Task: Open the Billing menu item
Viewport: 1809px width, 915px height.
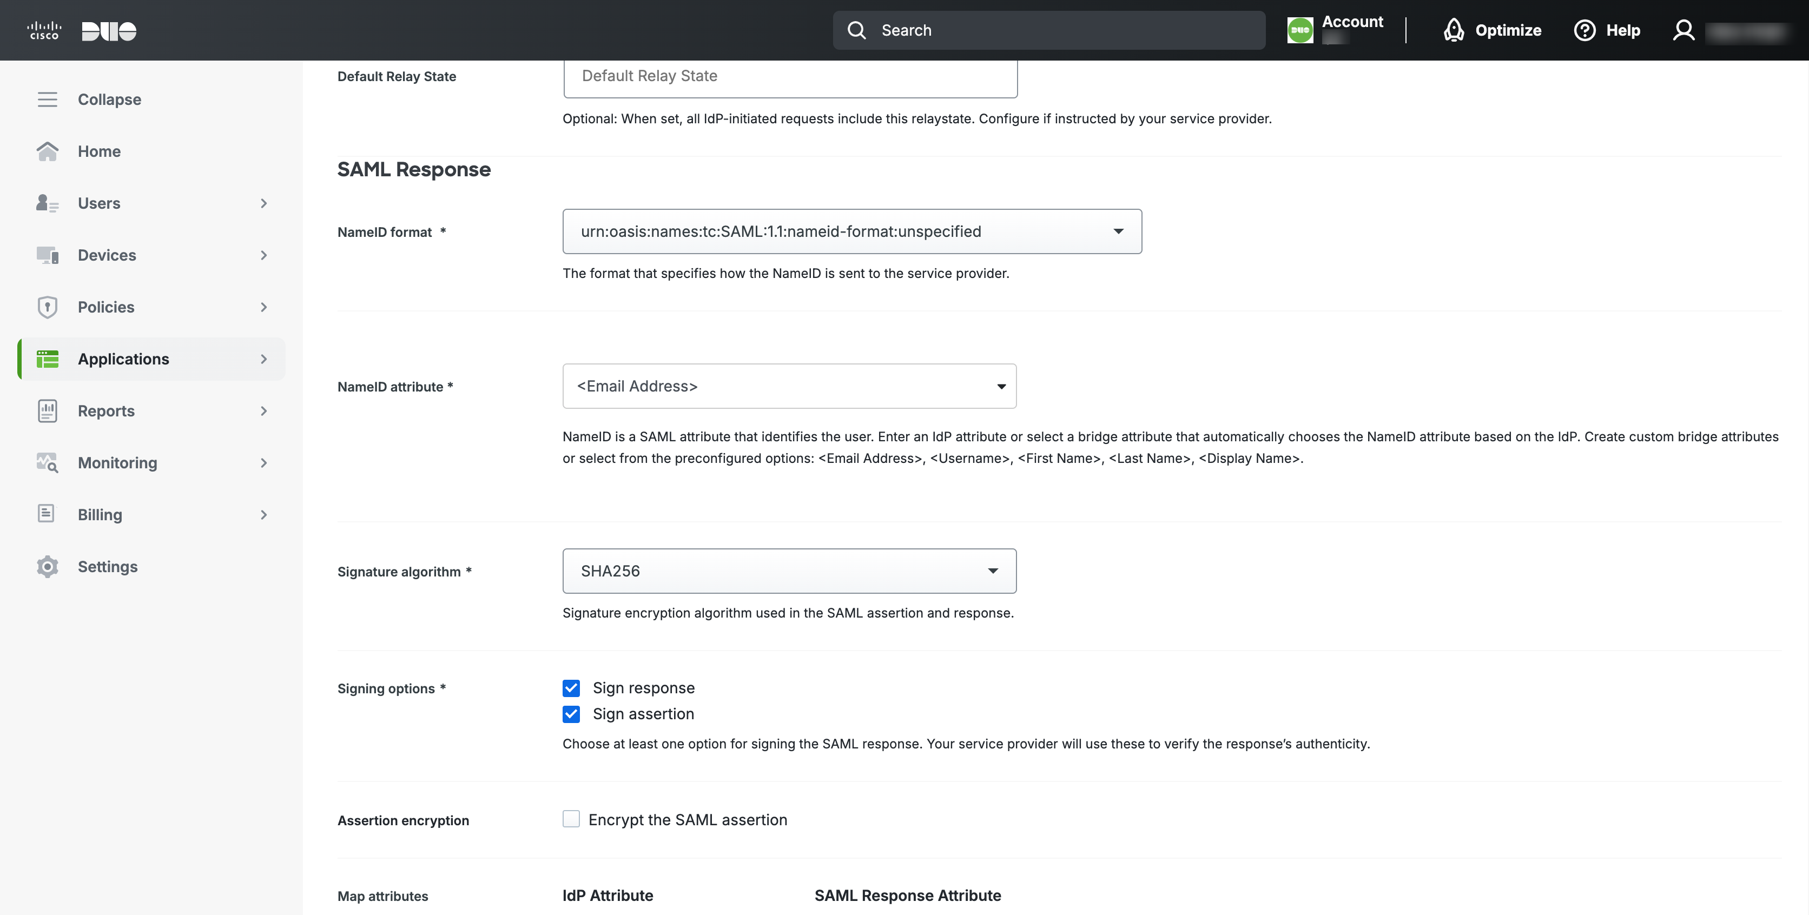Action: [100, 515]
